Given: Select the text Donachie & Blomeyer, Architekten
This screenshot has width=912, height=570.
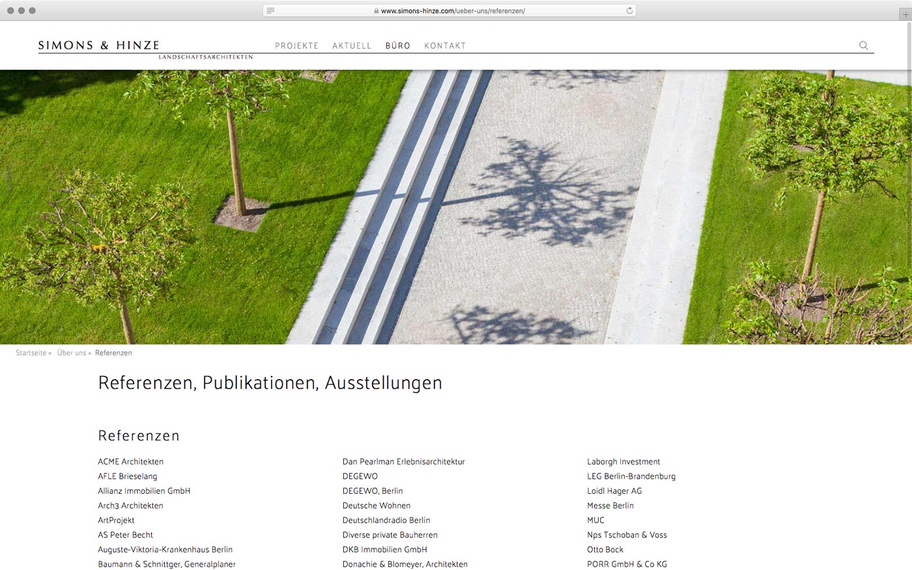Looking at the screenshot, I should click(x=405, y=564).
